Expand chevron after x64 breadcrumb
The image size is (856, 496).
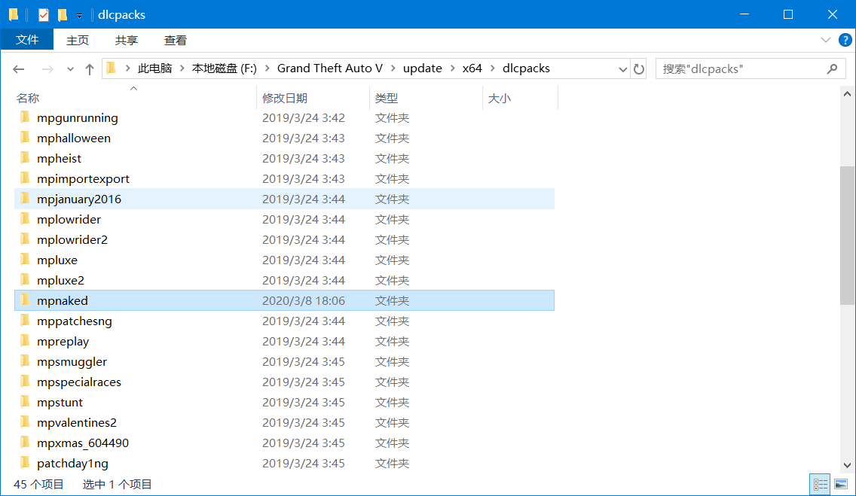tap(492, 68)
